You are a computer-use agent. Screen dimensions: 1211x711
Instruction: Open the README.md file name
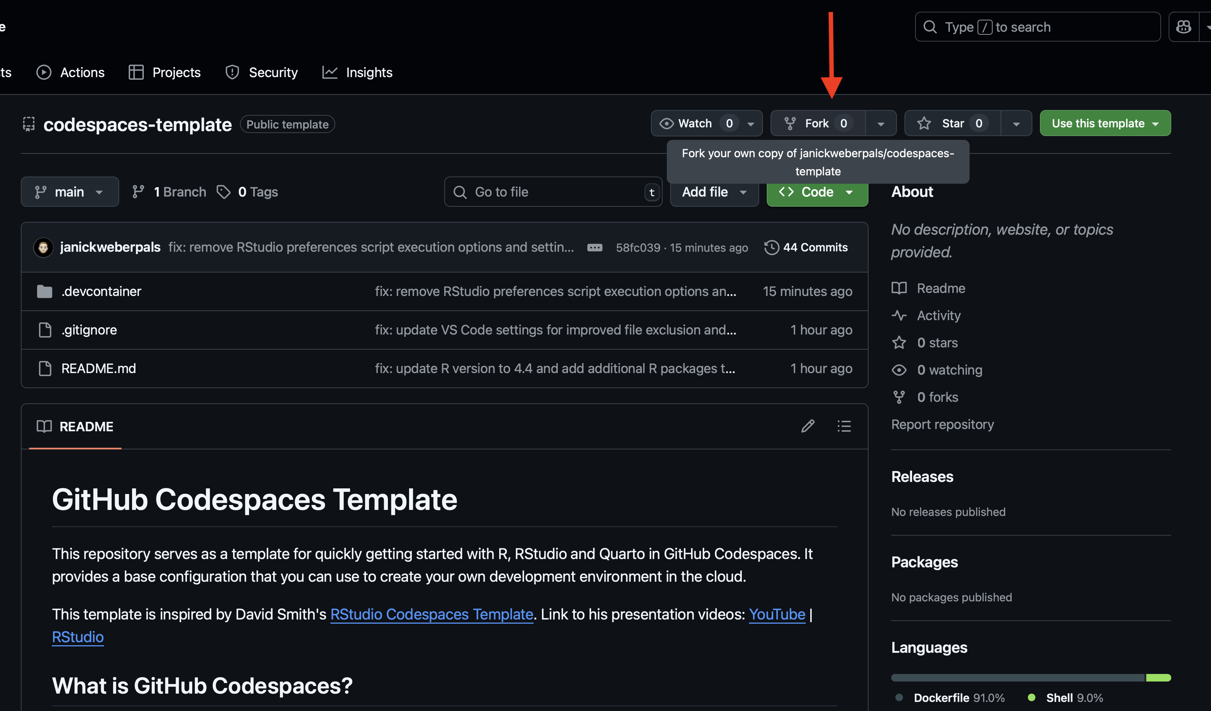98,368
